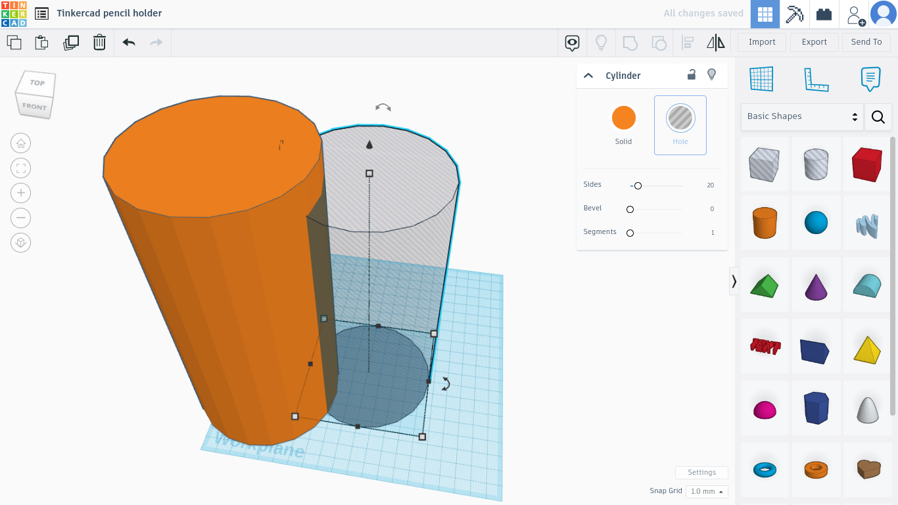The width and height of the screenshot is (898, 505).
Task: Open the Snap Grid dropdown
Action: click(707, 491)
